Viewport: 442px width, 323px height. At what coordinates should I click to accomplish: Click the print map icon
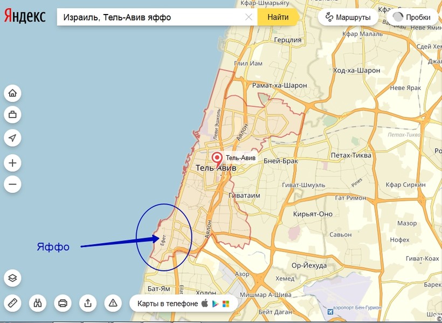pos(63,303)
